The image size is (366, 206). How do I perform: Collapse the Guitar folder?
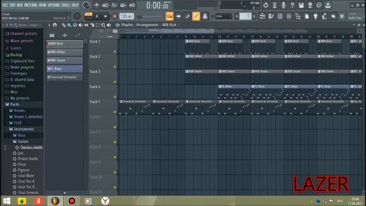coord(23,141)
